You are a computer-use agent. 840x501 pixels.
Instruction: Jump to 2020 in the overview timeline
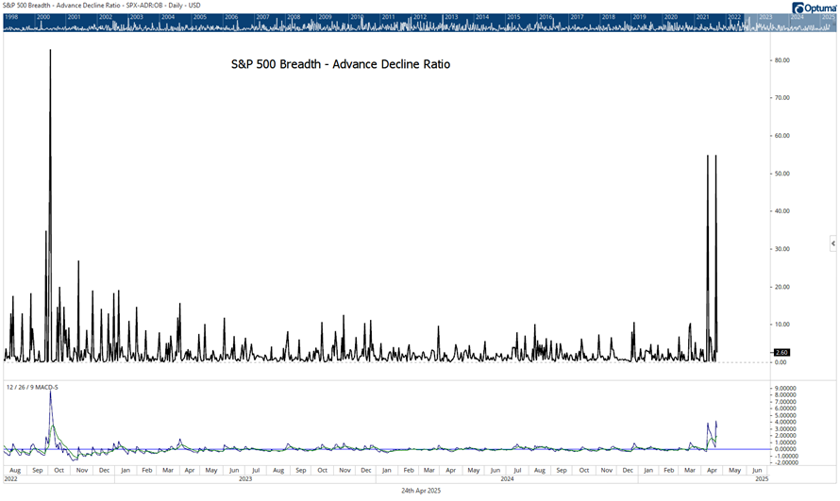[670, 17]
